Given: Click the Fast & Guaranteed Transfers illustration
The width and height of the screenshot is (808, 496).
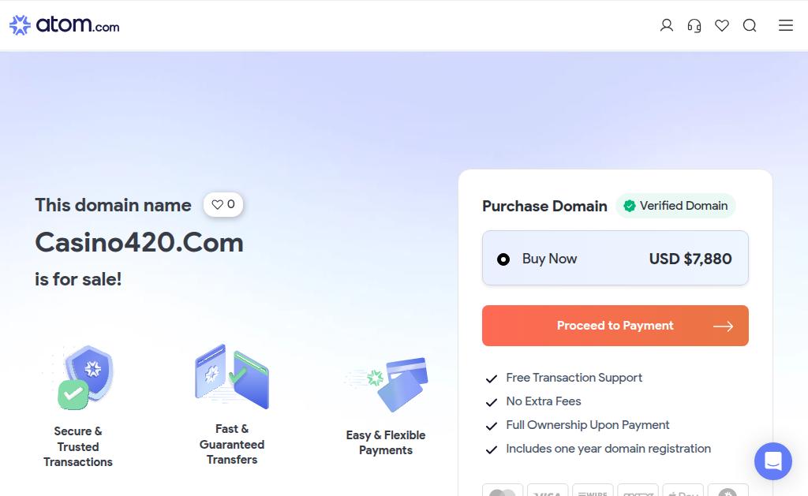Looking at the screenshot, I should pos(232,376).
